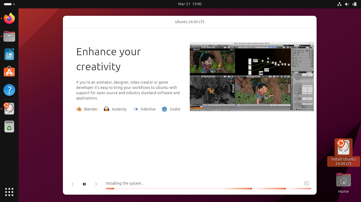
Task: Show the applications grid
Action: 9,192
